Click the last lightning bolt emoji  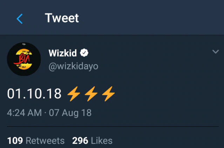click(x=108, y=94)
